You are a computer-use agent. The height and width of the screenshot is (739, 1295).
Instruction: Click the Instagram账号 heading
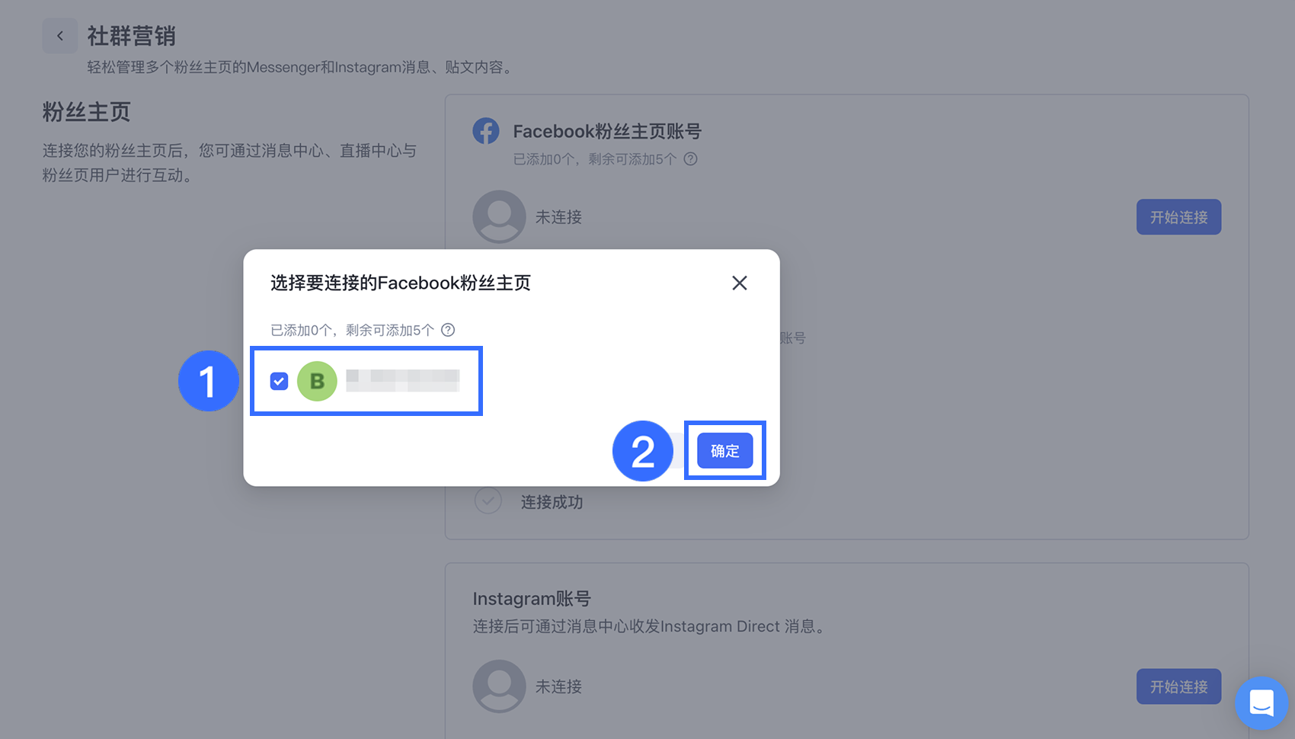(x=532, y=599)
